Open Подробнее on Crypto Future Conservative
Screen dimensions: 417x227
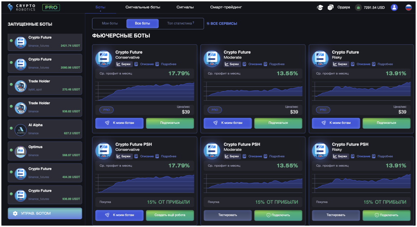tap(169, 64)
